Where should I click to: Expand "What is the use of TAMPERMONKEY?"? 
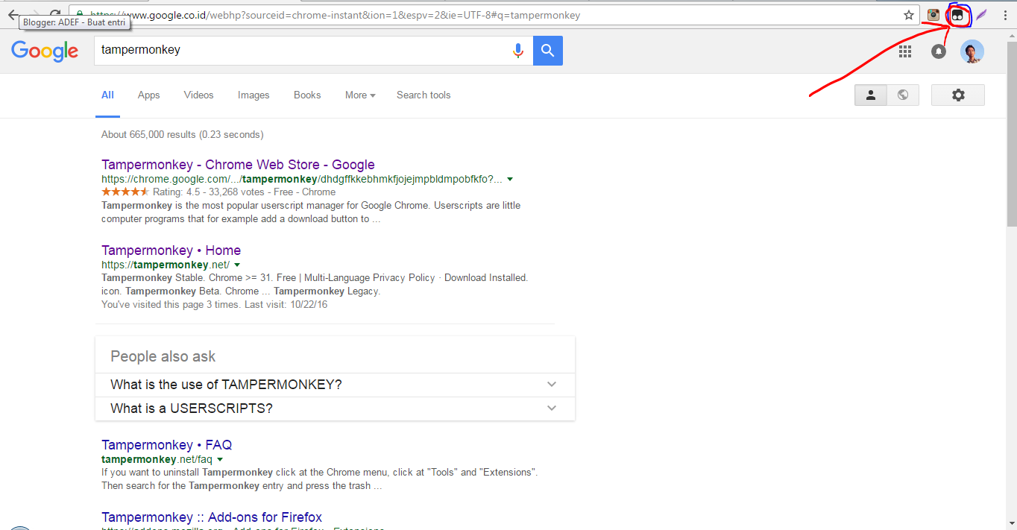(x=335, y=385)
